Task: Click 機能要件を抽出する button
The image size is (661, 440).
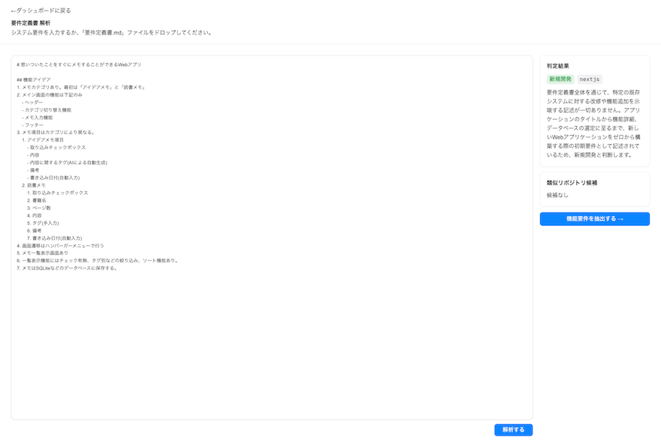Action: tap(594, 219)
